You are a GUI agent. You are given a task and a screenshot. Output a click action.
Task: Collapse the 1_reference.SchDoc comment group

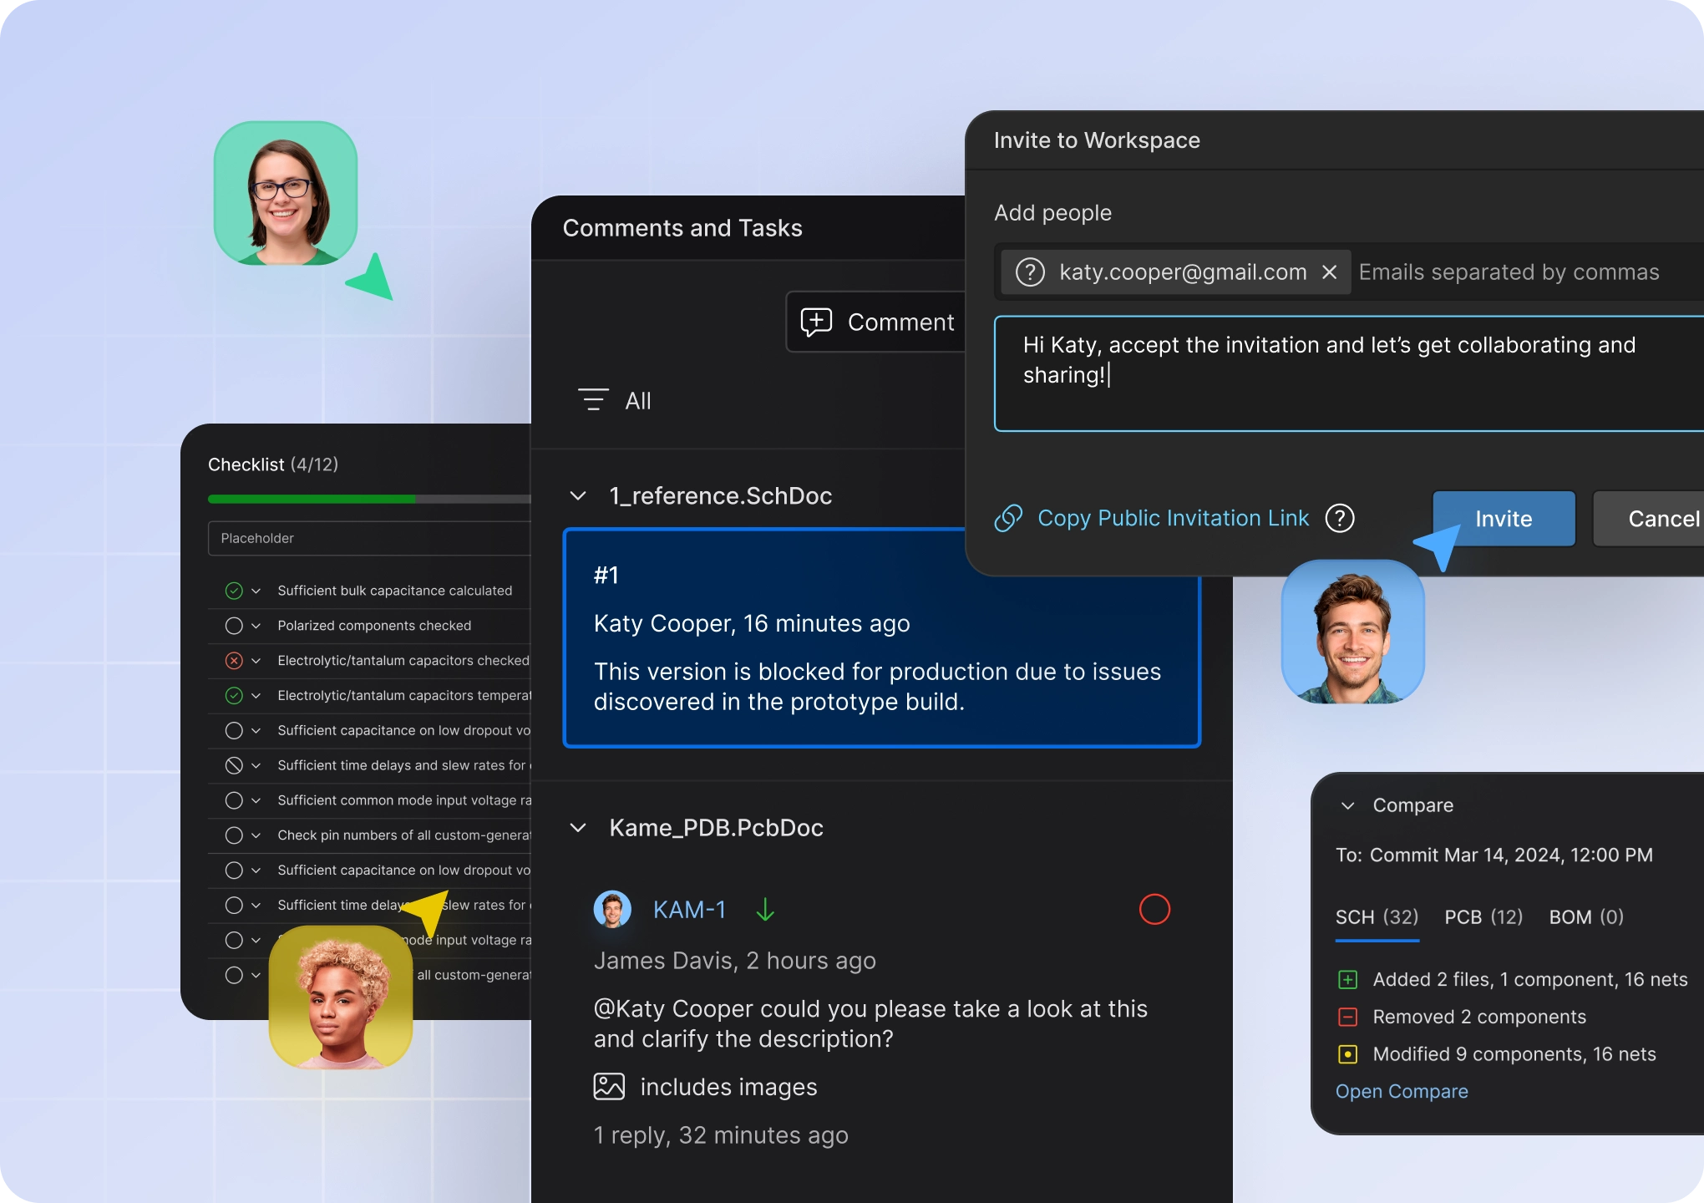tap(577, 495)
